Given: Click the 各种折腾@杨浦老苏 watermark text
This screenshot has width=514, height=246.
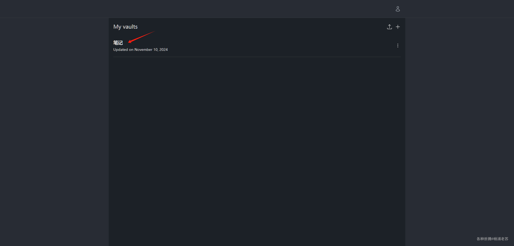Looking at the screenshot, I should (492, 239).
